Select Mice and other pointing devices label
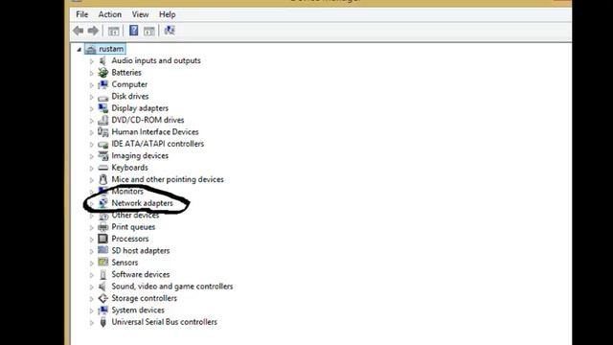The height and width of the screenshot is (345, 613). 168,179
